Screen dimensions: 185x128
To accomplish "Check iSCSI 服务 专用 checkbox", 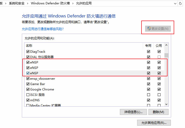I will pos(148,95).
